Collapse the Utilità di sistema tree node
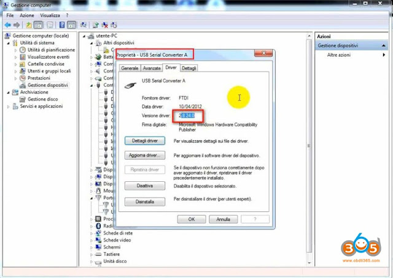The height and width of the screenshot is (278, 393). click(x=9, y=43)
